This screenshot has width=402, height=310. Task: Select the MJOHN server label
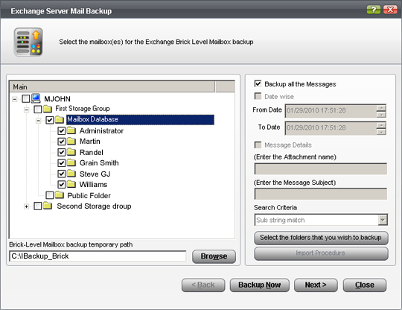[57, 99]
